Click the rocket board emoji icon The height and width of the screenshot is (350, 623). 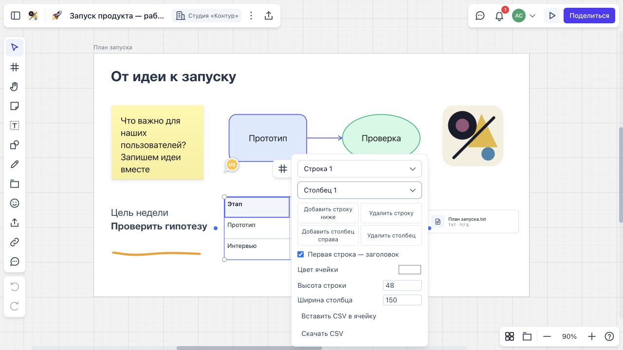tap(57, 16)
